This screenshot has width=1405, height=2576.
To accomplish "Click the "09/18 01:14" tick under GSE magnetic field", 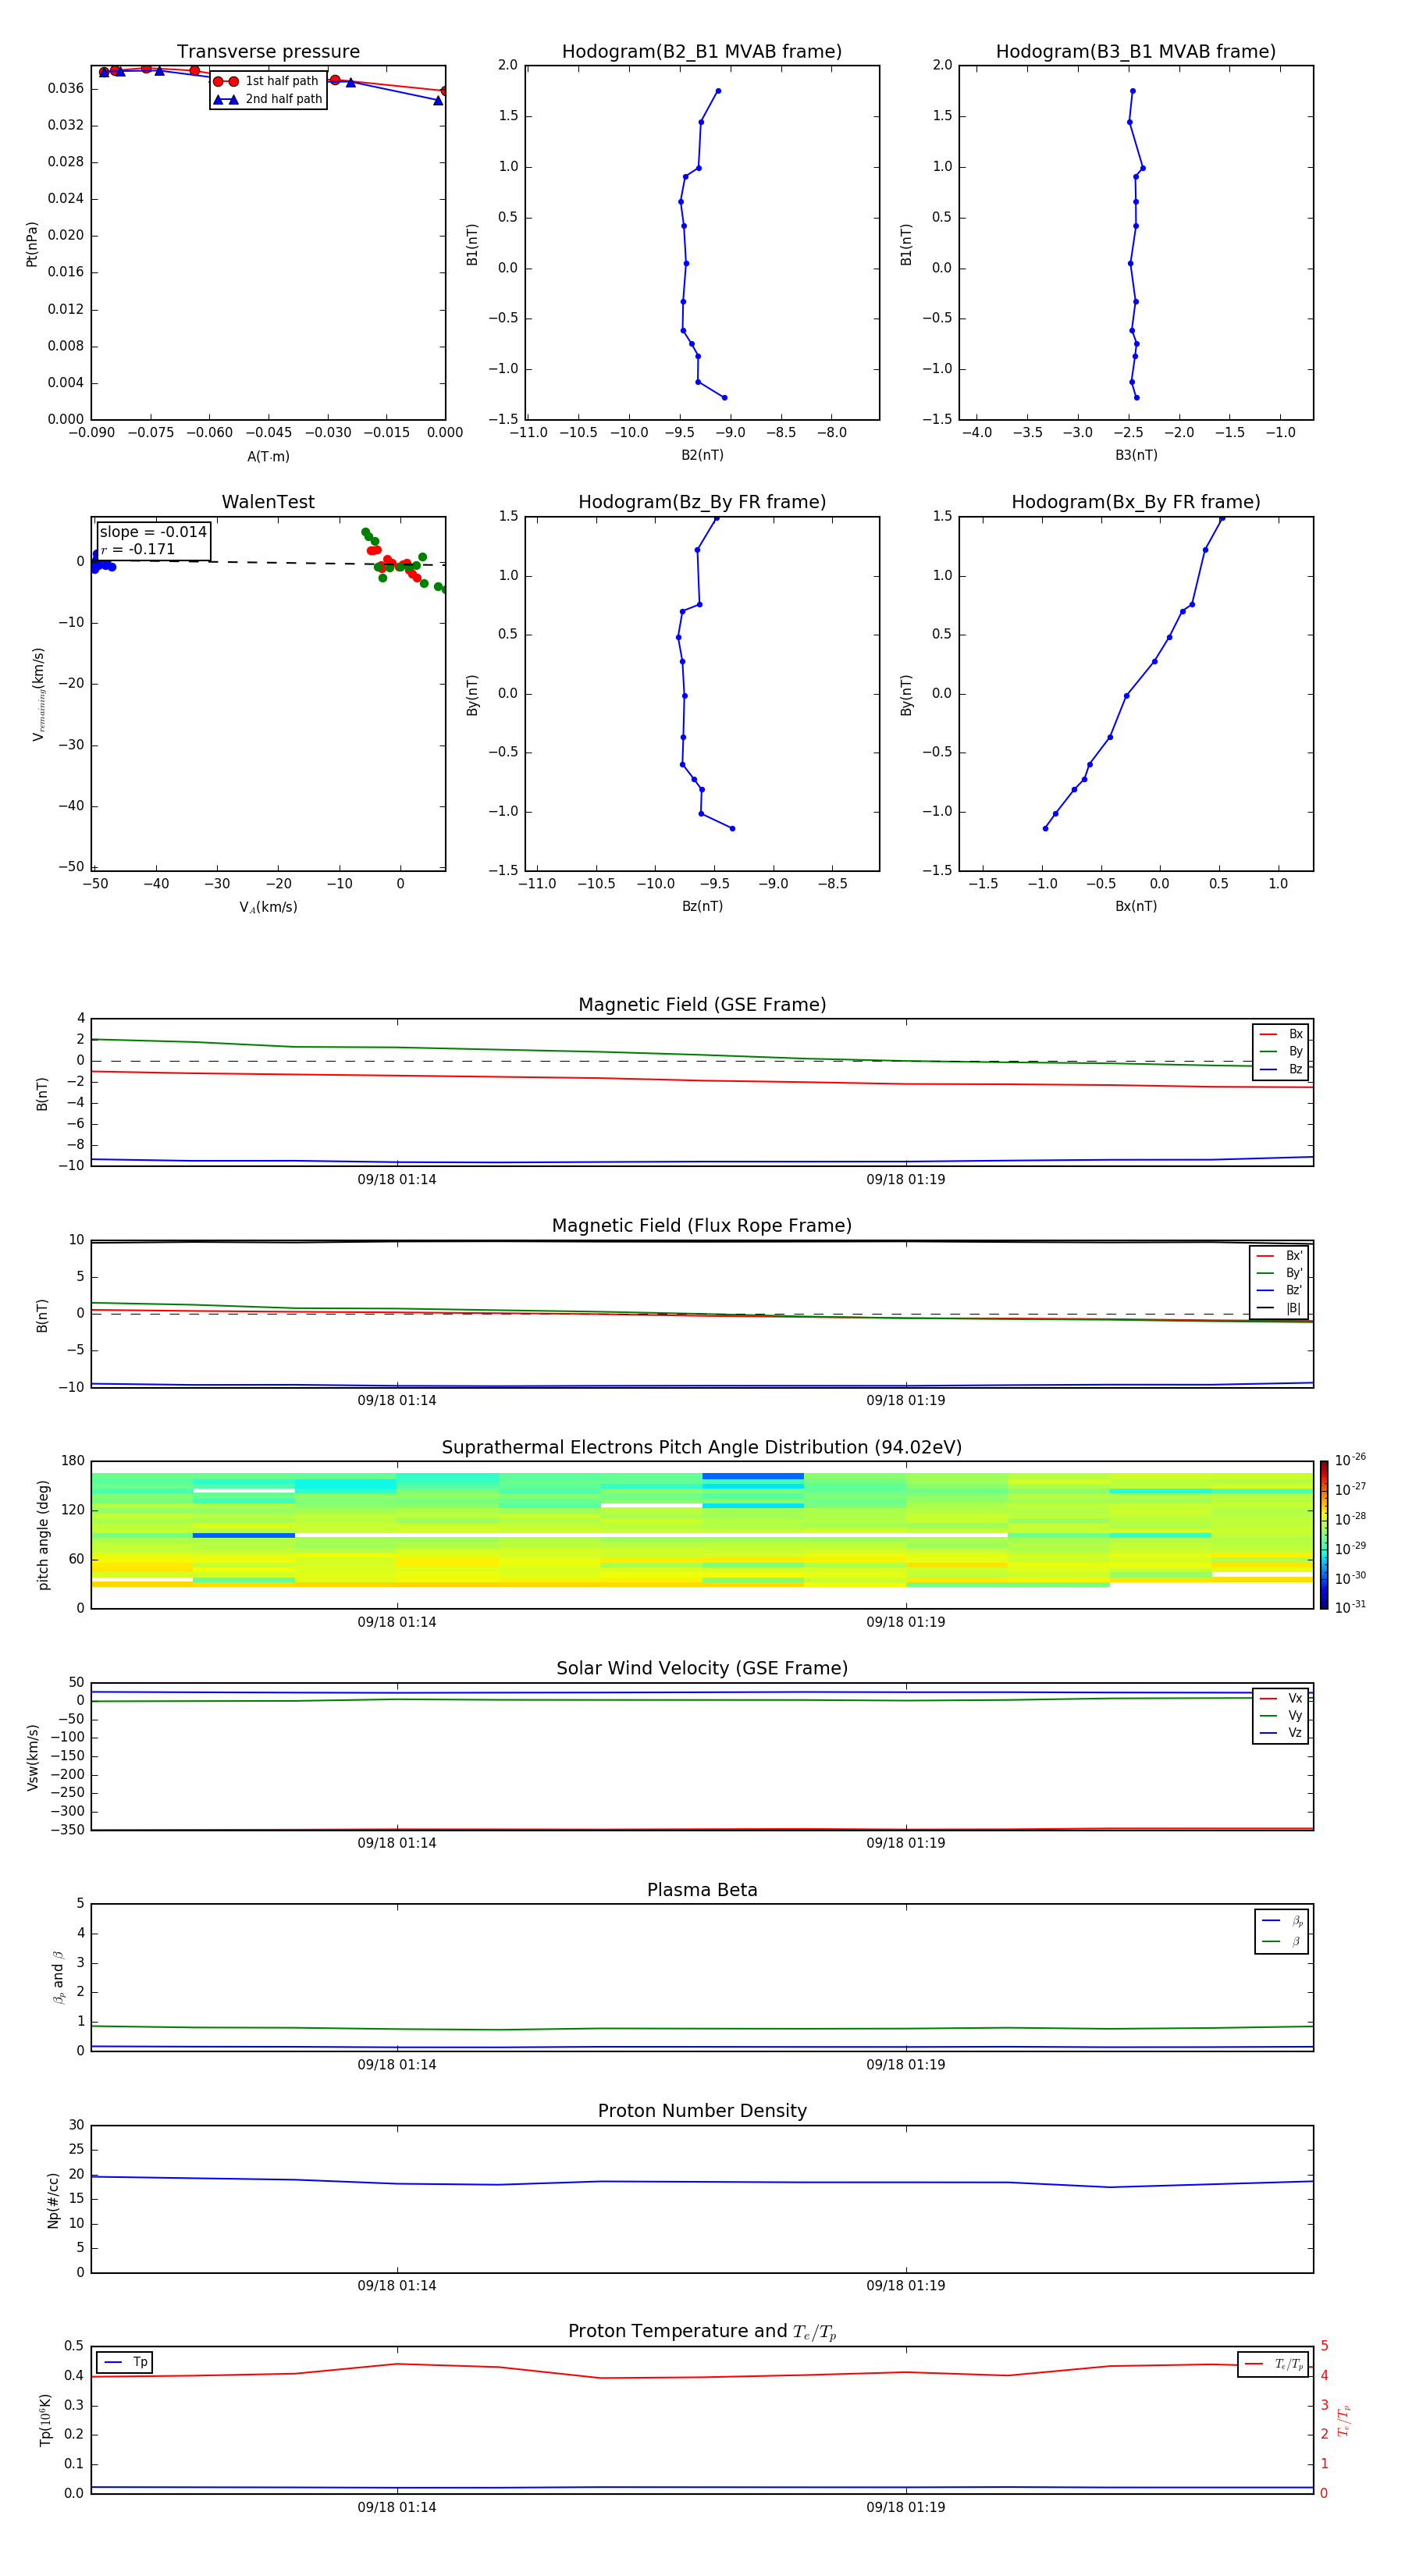I will 397,1180.
